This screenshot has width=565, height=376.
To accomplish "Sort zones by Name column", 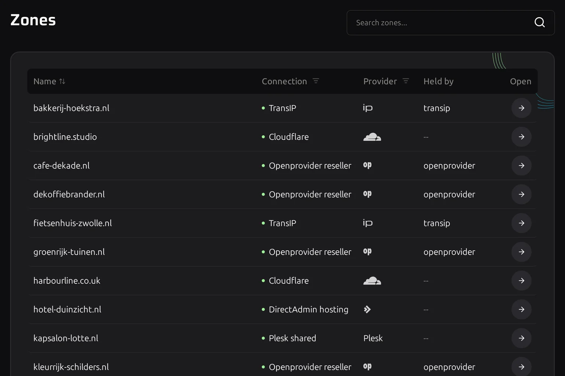I will click(x=49, y=81).
